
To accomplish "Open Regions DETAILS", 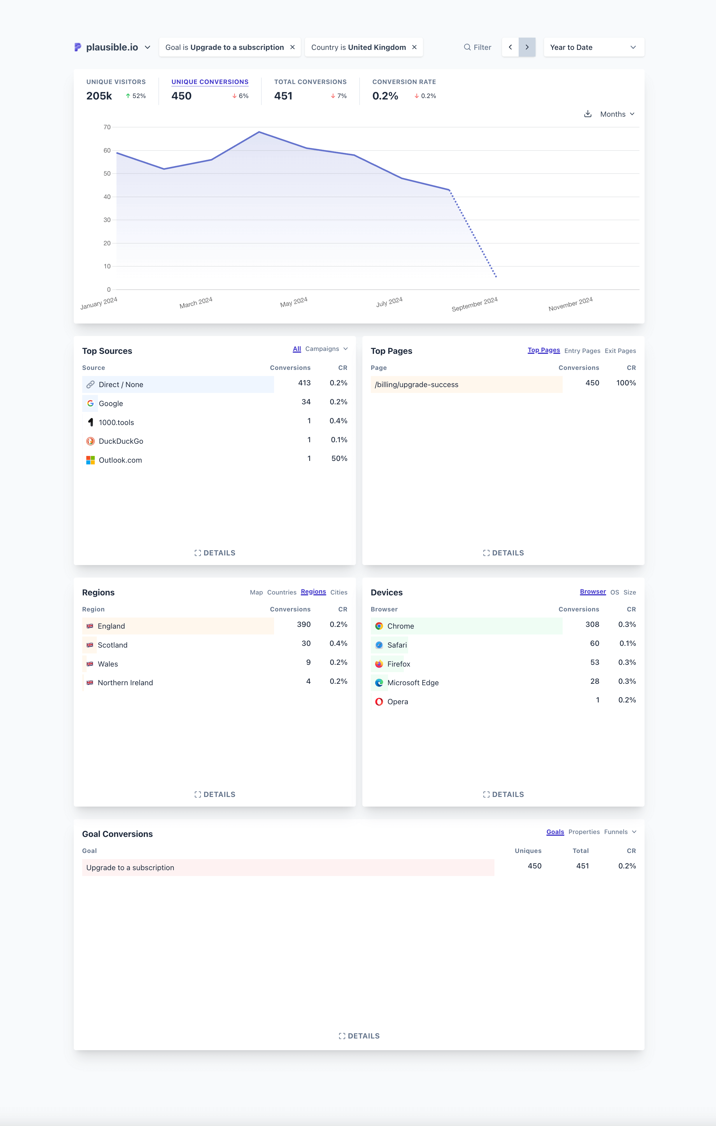I will (x=215, y=794).
